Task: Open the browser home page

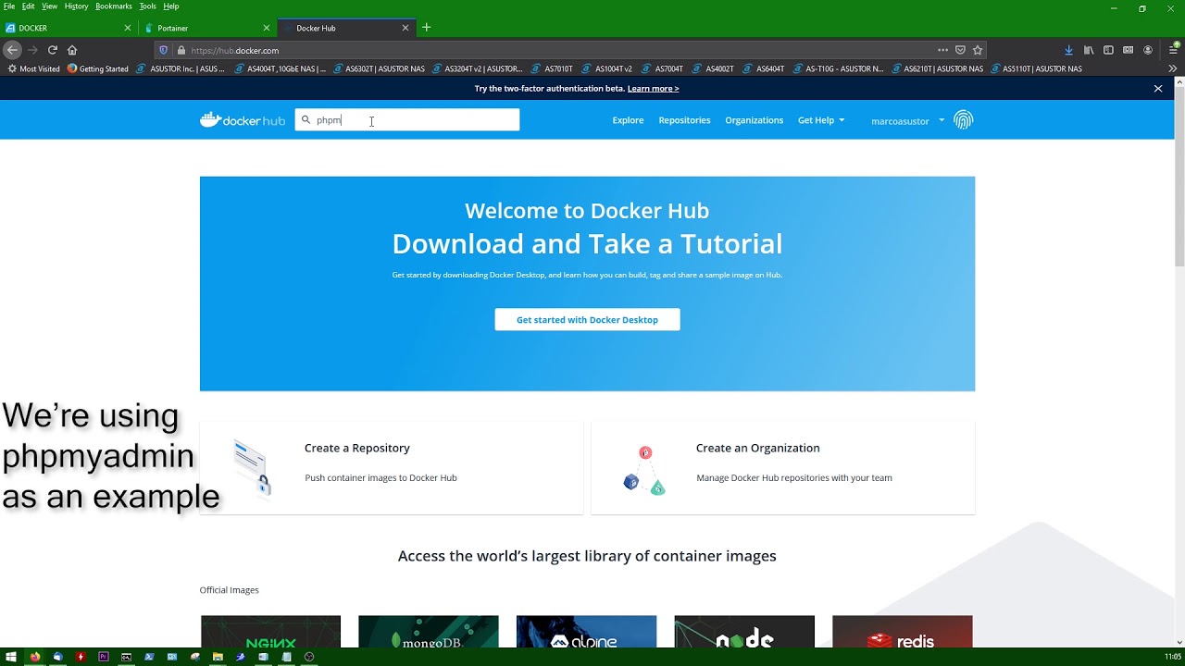Action: [x=72, y=50]
